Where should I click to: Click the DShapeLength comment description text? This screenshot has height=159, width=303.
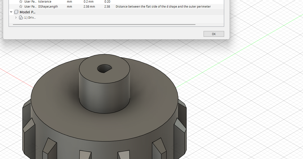[163, 7]
